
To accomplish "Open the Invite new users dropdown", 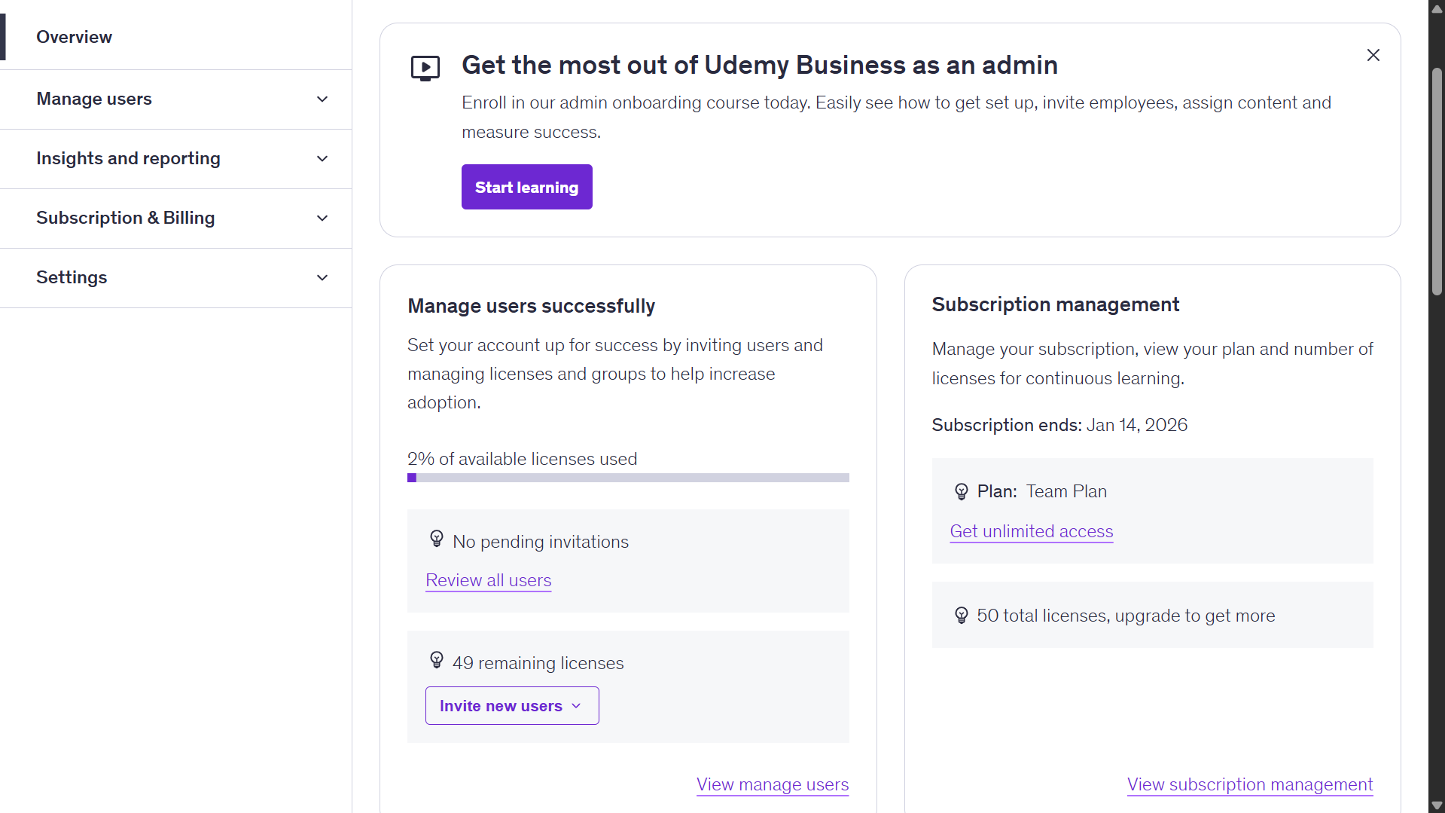I will pos(511,706).
